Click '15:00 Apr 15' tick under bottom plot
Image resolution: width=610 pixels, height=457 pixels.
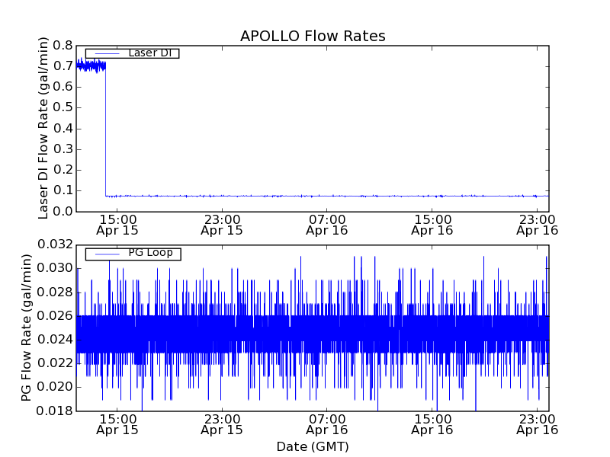117,424
